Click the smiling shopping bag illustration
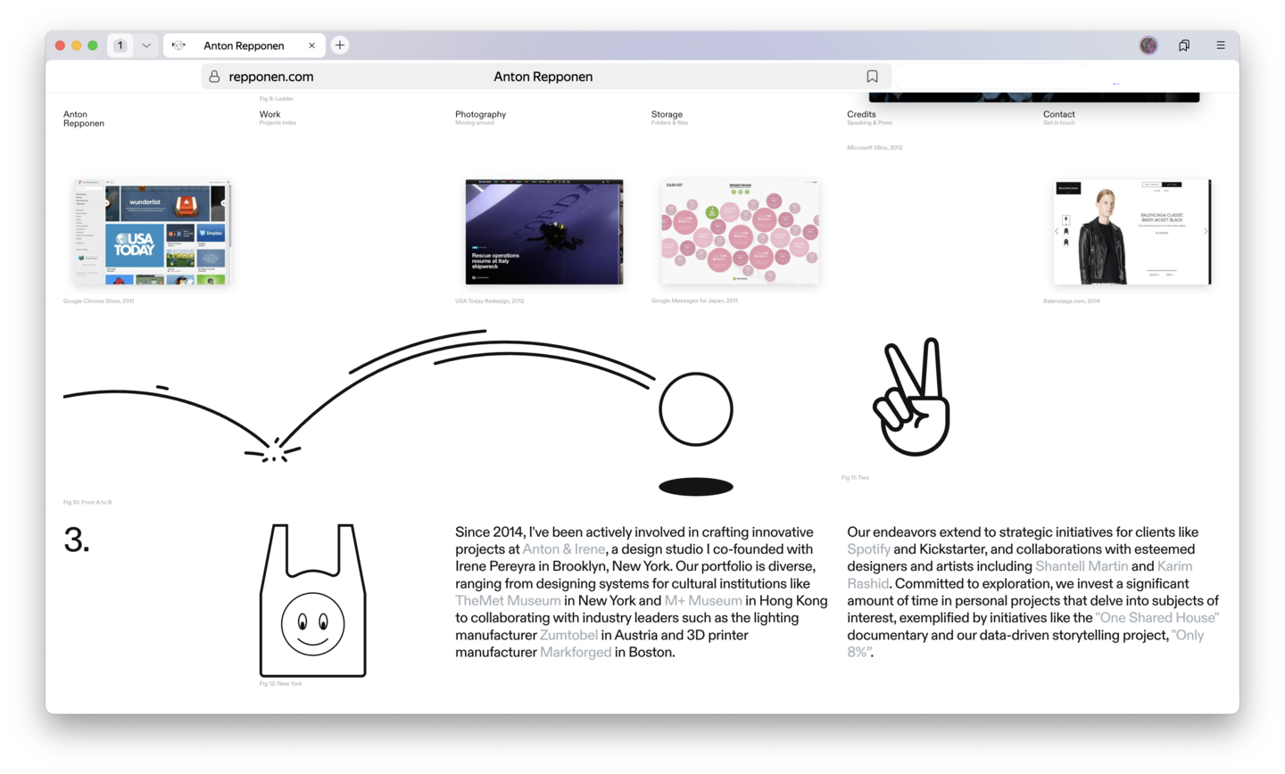The width and height of the screenshot is (1285, 774). (x=312, y=600)
